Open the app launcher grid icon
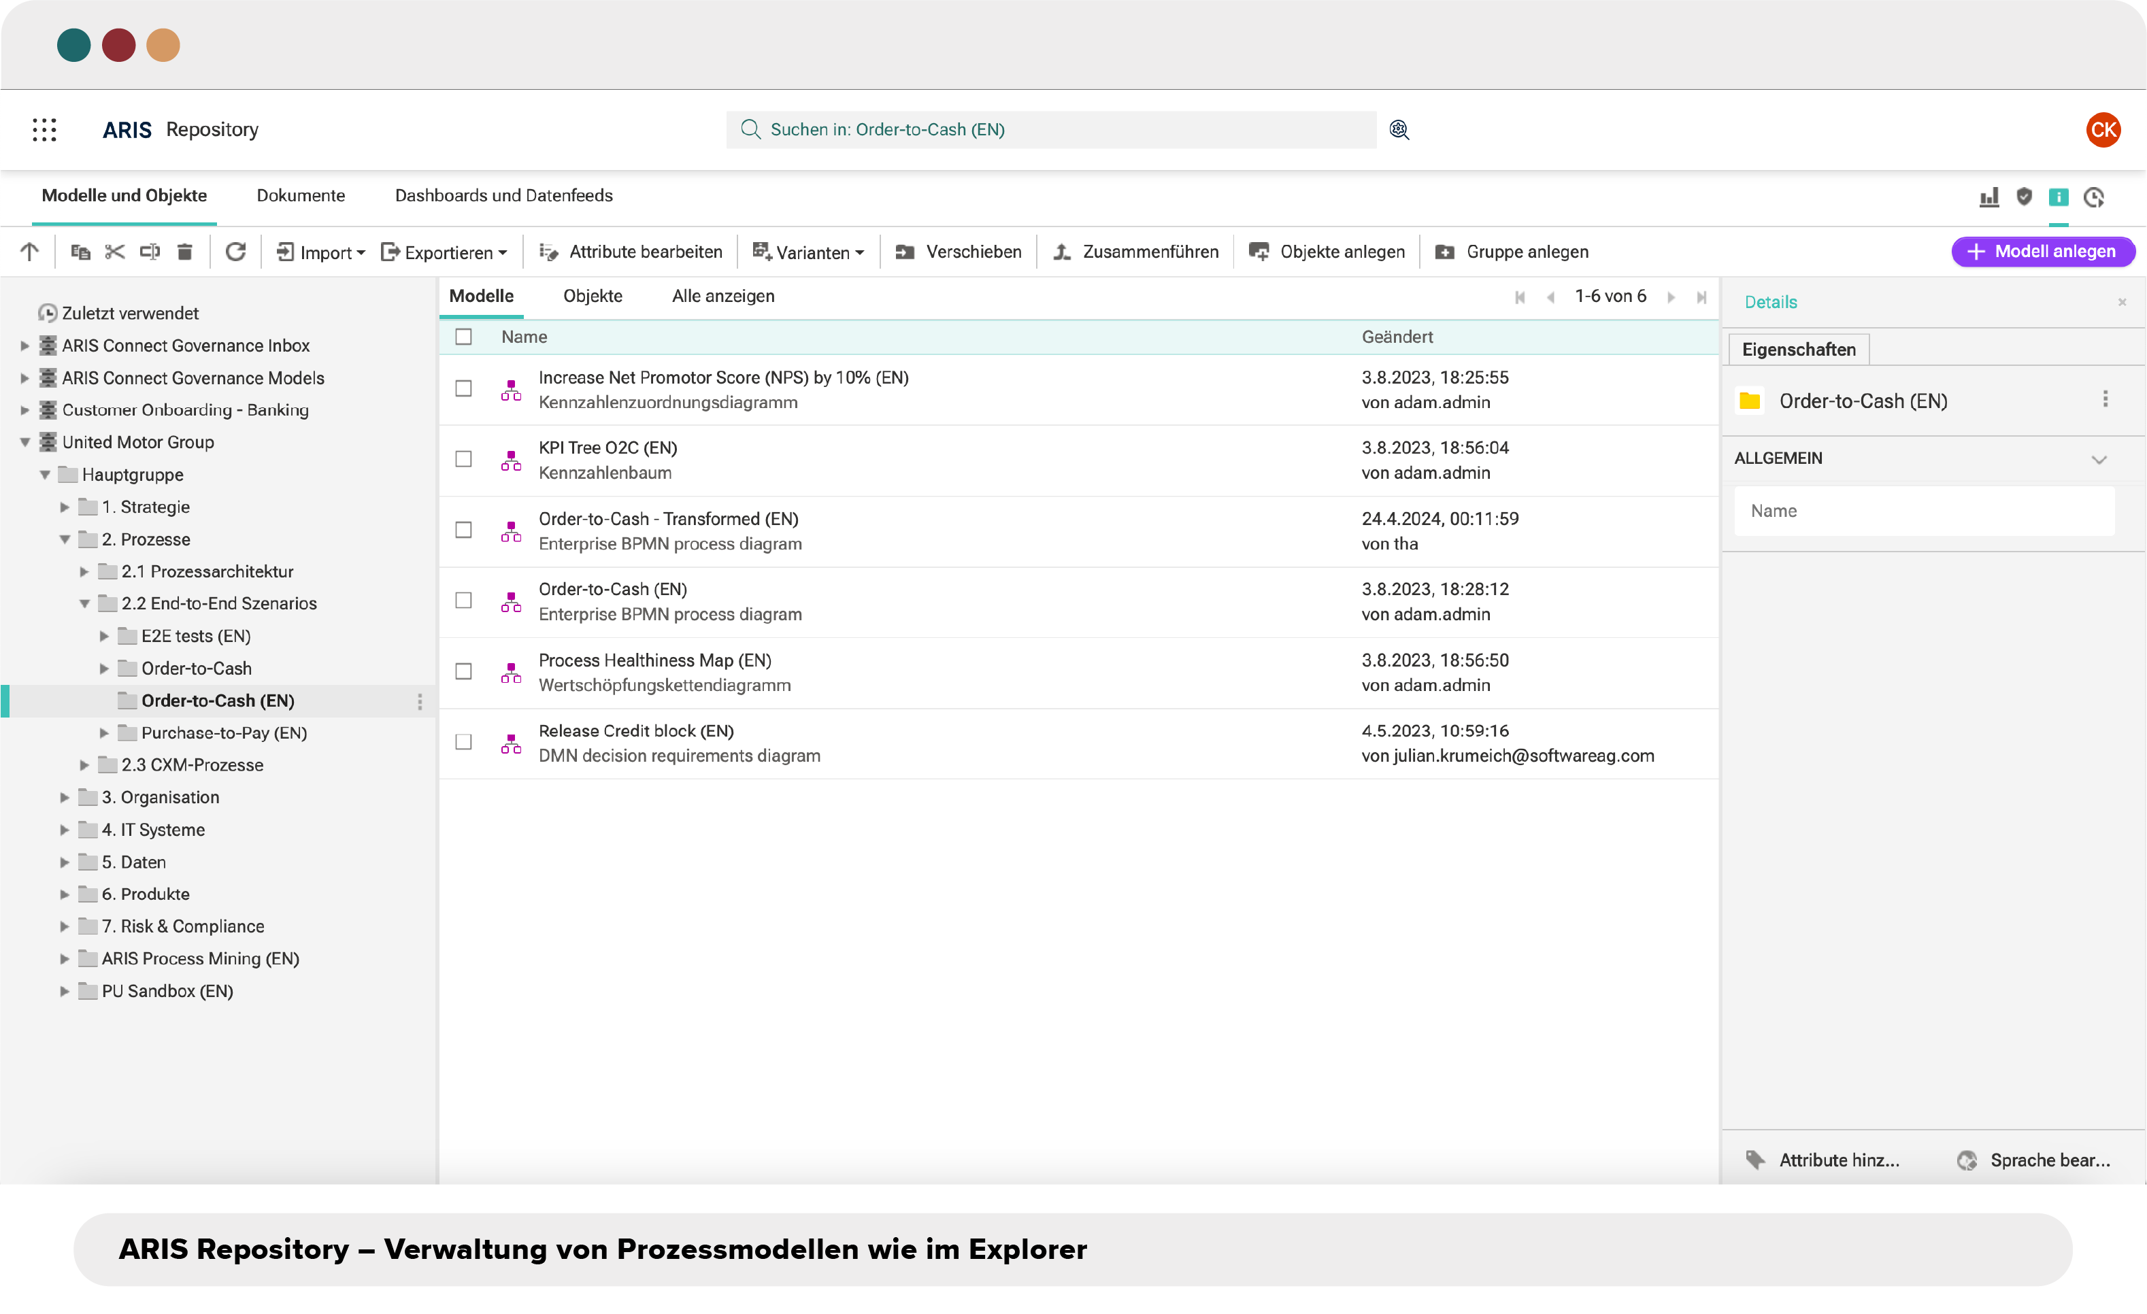The image size is (2147, 1314). pos(44,130)
